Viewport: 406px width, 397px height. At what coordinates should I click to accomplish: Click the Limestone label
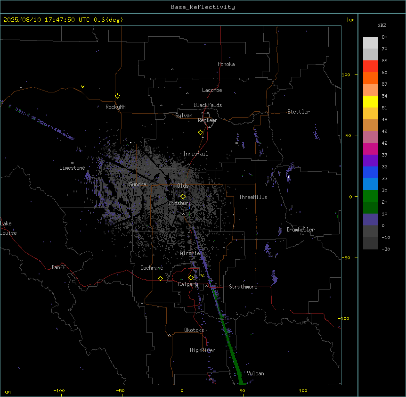(72, 168)
